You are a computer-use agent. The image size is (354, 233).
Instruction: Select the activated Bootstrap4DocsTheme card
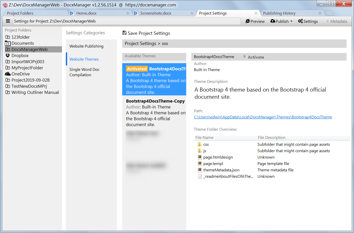tap(154, 80)
